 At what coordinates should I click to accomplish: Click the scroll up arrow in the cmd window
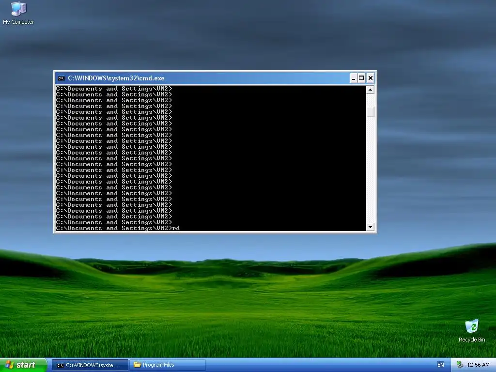370,90
